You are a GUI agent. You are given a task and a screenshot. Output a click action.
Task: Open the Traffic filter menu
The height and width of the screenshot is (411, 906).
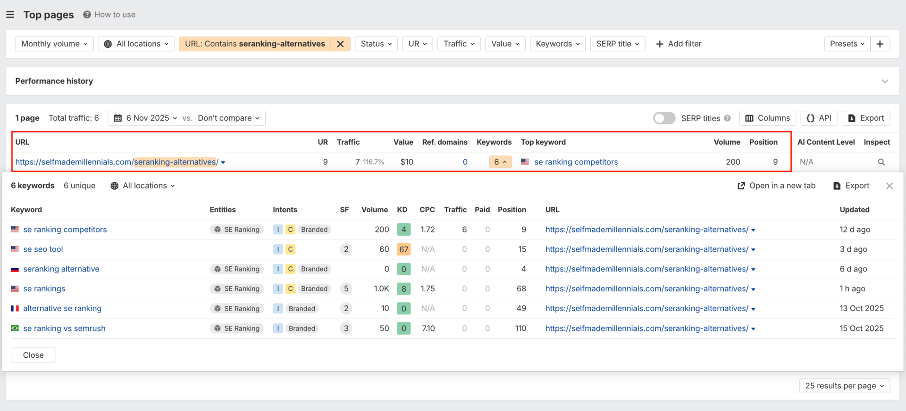pyautogui.click(x=459, y=44)
